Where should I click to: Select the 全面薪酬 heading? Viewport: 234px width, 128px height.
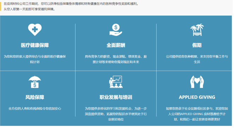[116, 45]
